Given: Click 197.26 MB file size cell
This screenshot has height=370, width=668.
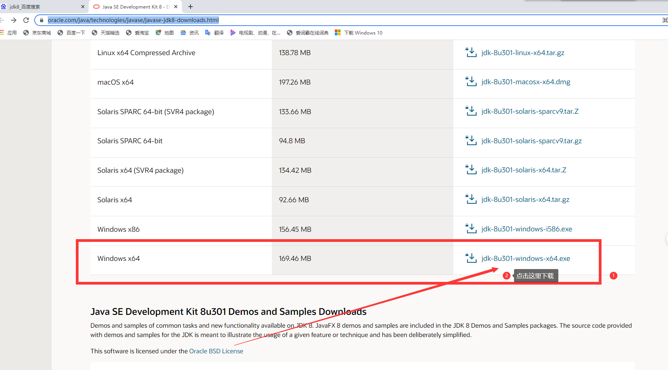Looking at the screenshot, I should (x=295, y=82).
